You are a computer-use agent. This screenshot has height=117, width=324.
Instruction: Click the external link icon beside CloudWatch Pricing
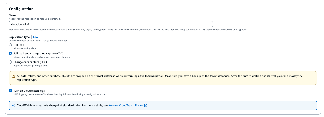[146, 106]
